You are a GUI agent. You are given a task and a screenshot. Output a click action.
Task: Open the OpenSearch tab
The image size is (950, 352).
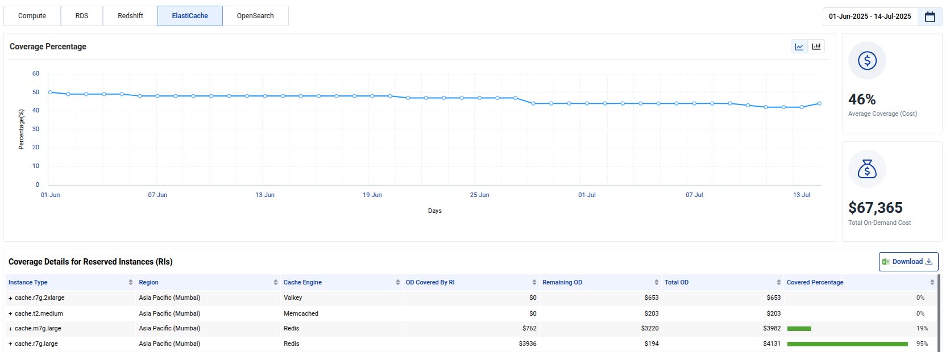(x=255, y=16)
